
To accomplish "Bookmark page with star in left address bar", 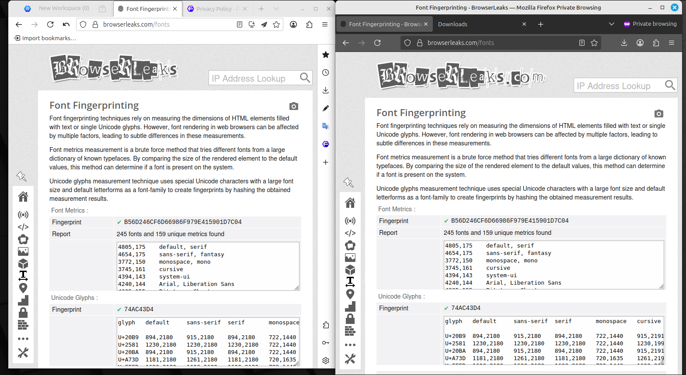I will 276,24.
